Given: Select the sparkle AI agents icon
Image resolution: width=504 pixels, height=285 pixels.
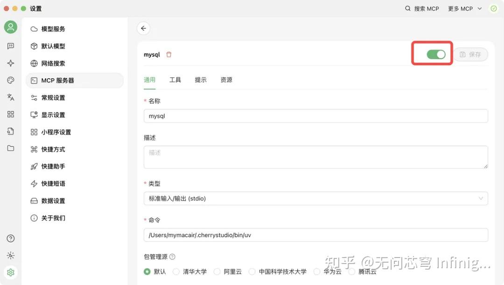Looking at the screenshot, I should [10, 63].
